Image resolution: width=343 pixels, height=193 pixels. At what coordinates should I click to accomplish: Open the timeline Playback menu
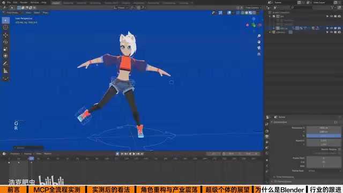point(15,154)
